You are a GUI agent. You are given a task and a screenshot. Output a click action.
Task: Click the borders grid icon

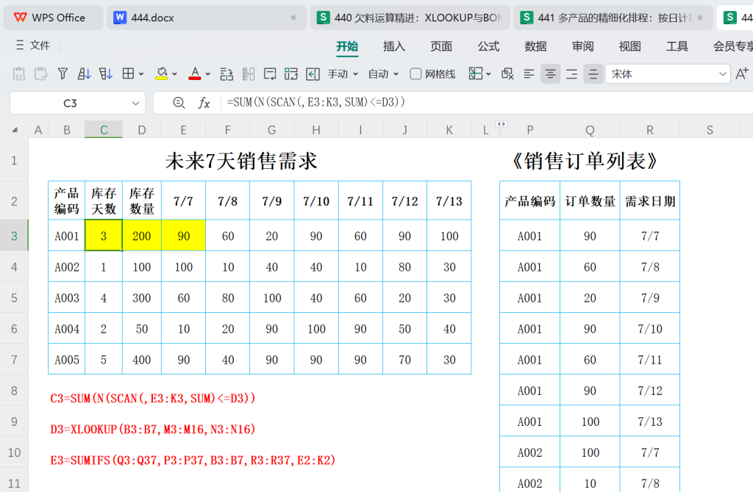pos(128,74)
